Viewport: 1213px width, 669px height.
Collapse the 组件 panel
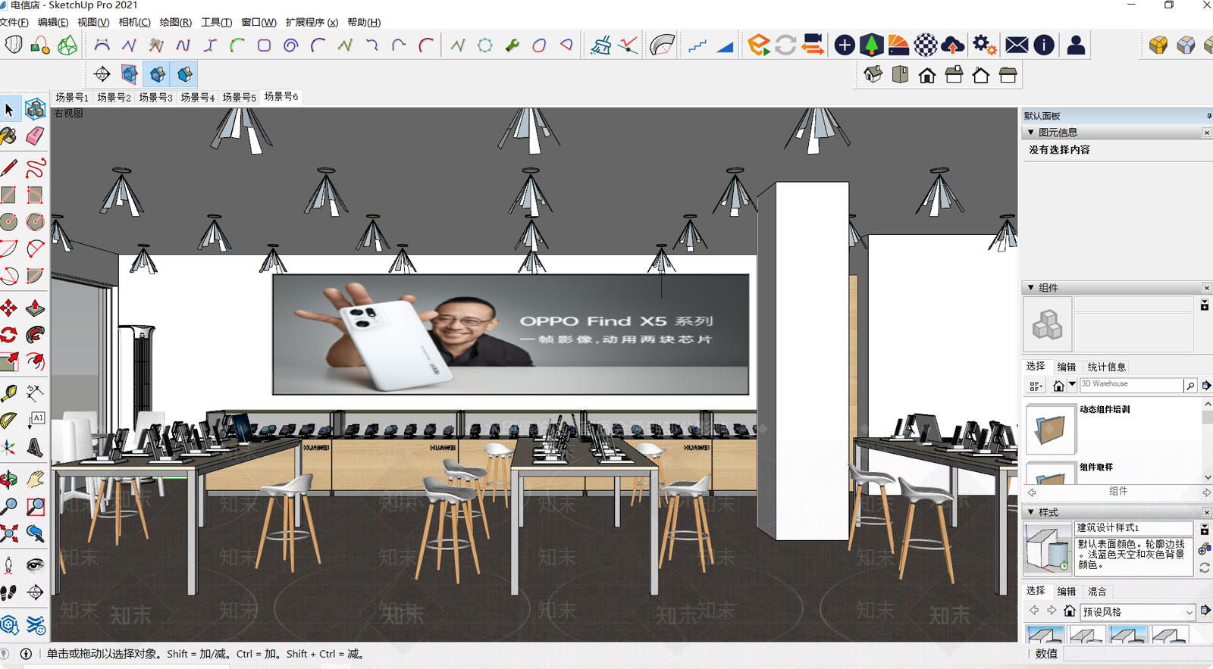click(x=1031, y=288)
